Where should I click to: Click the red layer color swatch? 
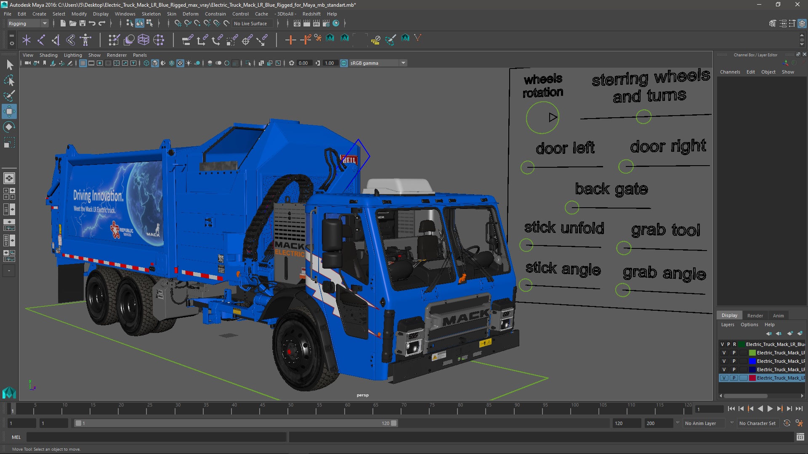(752, 378)
